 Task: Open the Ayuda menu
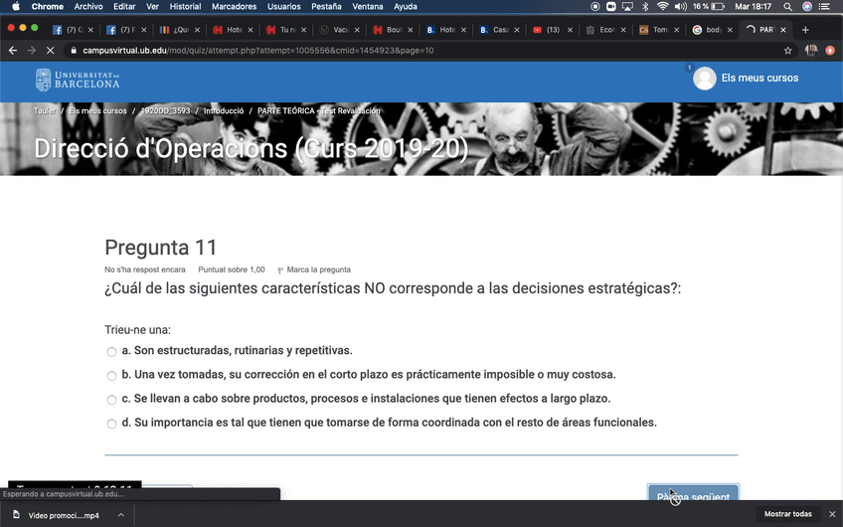point(405,6)
